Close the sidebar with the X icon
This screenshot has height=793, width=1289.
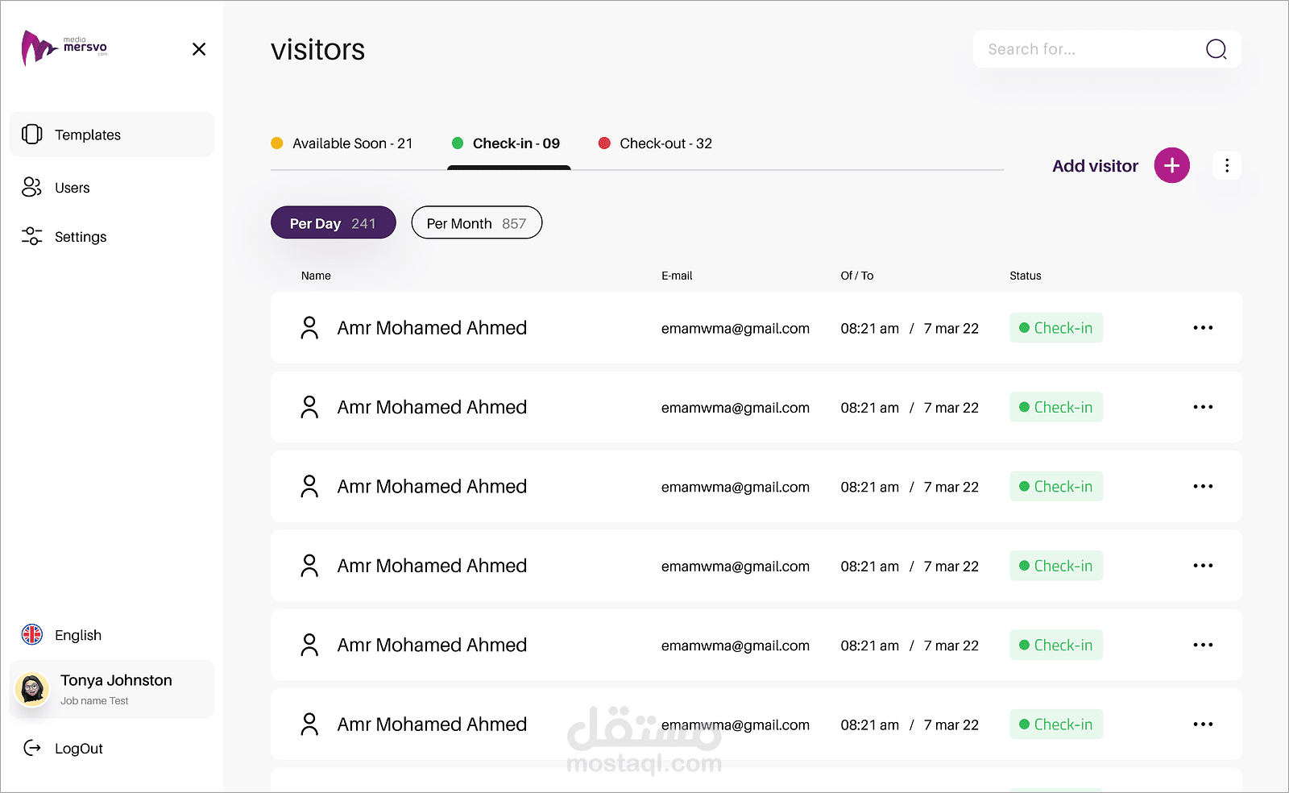click(199, 49)
